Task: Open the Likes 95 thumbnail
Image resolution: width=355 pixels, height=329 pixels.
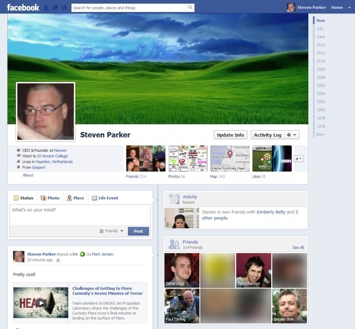Action: [x=272, y=158]
